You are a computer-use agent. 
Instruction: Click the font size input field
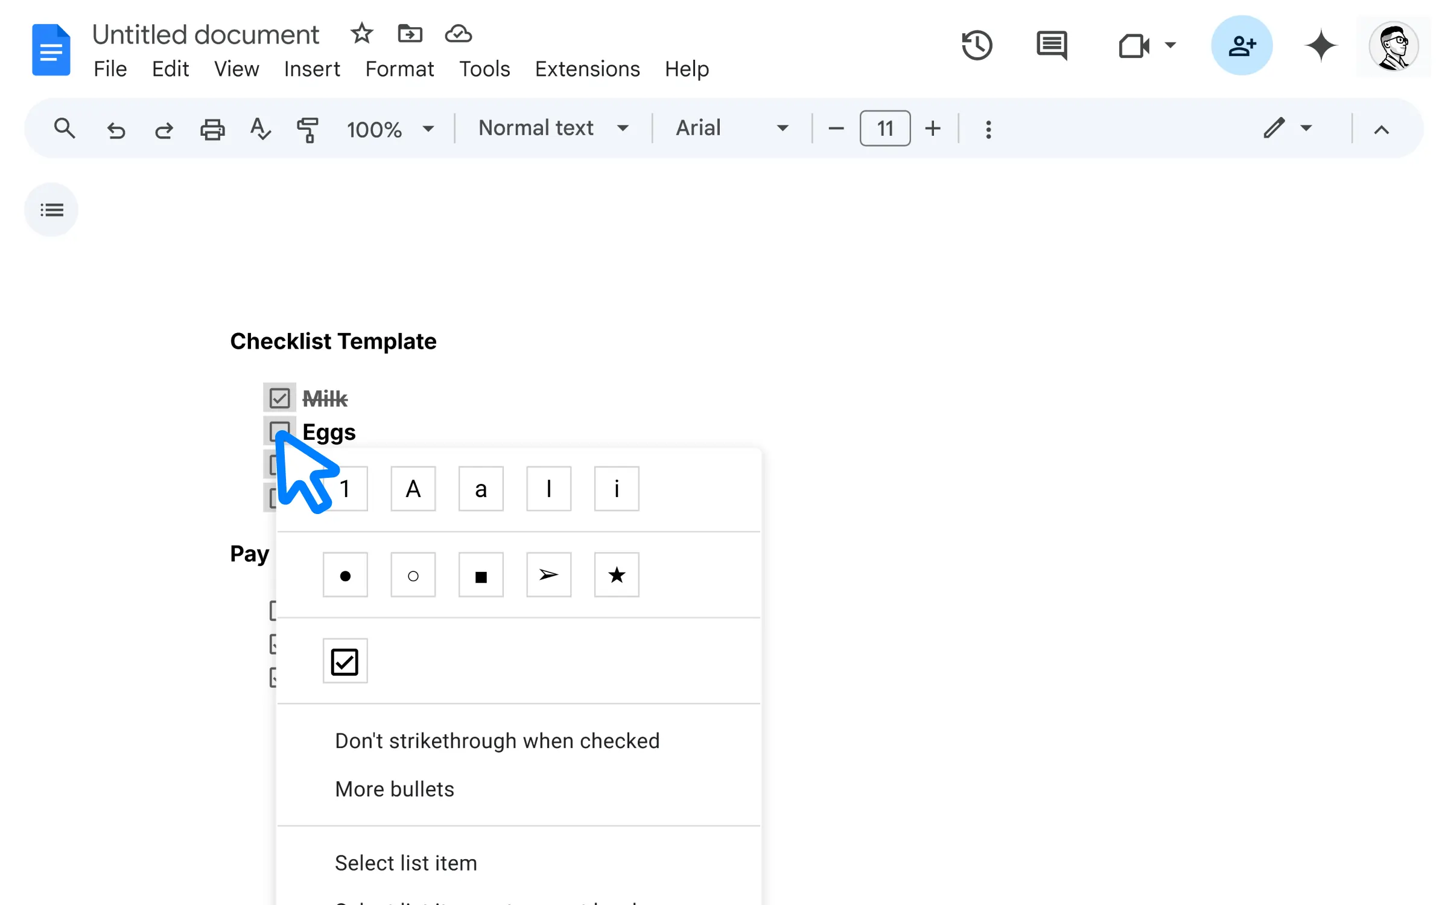point(884,129)
